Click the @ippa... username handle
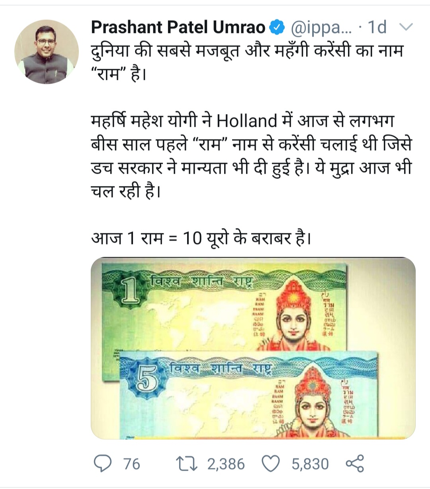 (321, 27)
